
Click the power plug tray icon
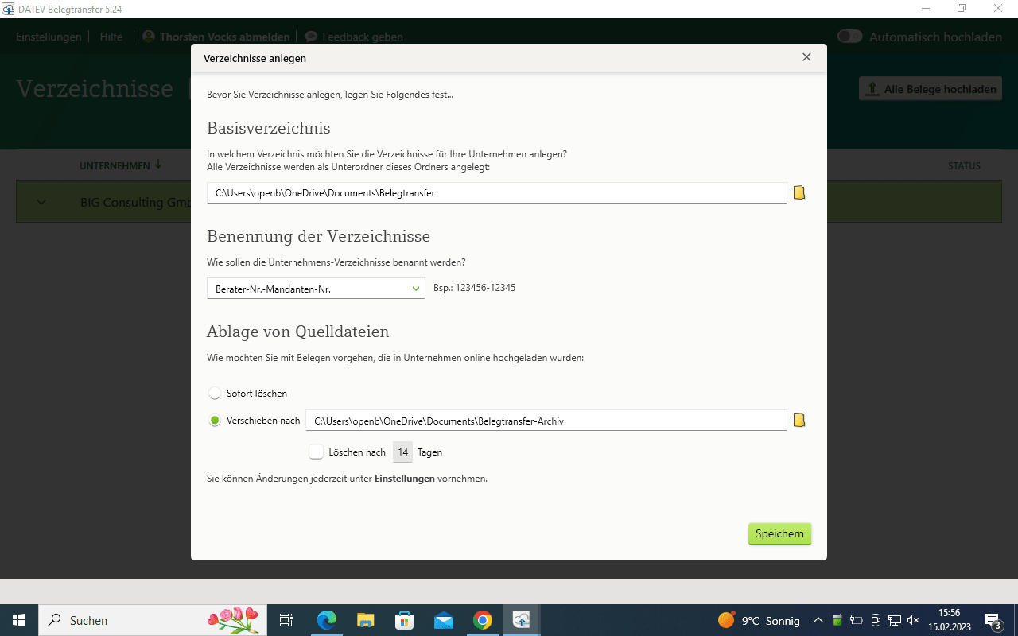[x=857, y=620]
